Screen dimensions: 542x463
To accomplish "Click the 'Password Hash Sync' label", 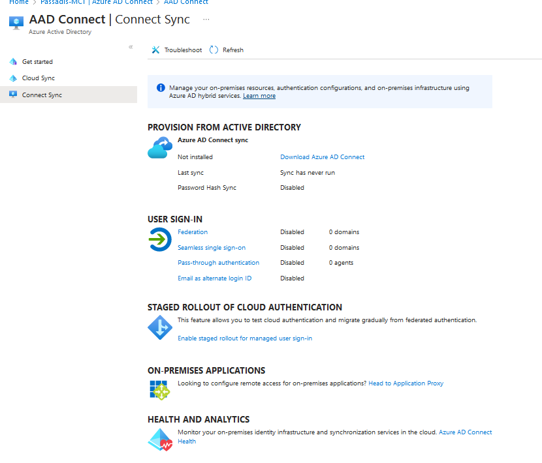I will [x=207, y=187].
